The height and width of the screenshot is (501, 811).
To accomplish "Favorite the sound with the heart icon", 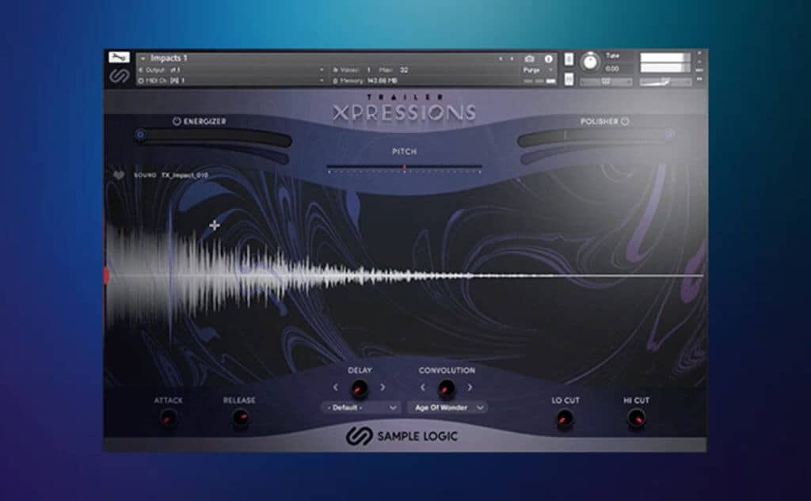I will (119, 175).
